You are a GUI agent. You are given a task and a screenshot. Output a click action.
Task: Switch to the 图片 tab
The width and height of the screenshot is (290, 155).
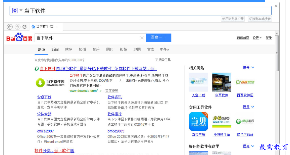[x=110, y=49]
